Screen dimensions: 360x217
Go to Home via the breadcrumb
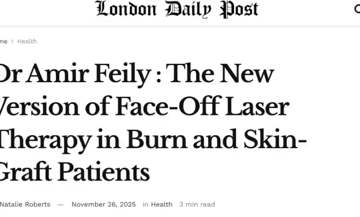[x=3, y=42]
